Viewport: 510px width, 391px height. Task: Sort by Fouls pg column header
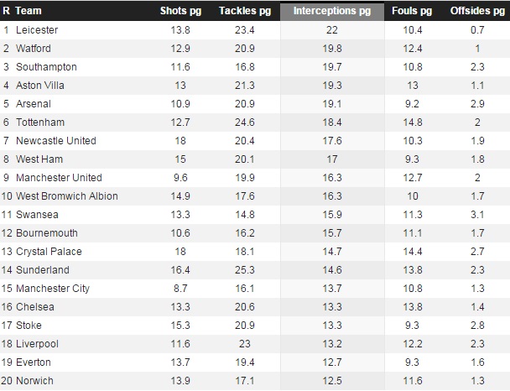(412, 11)
